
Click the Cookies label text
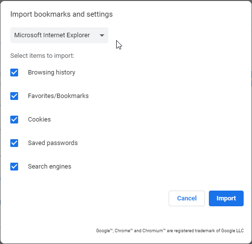coord(39,120)
